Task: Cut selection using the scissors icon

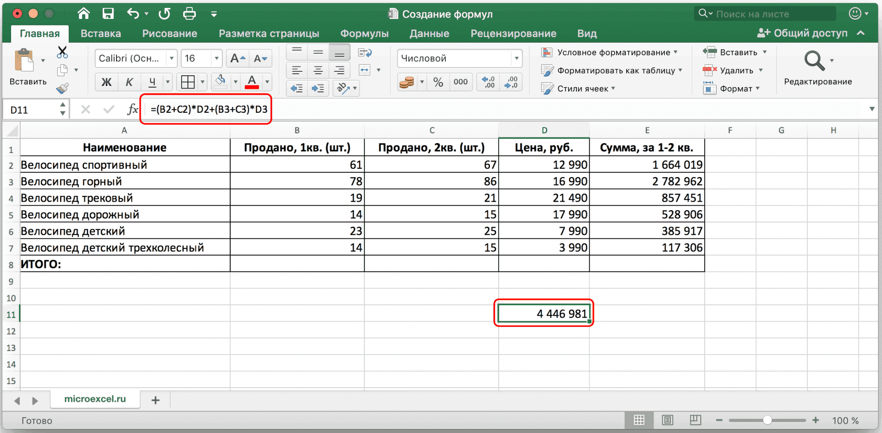Action: pyautogui.click(x=62, y=52)
